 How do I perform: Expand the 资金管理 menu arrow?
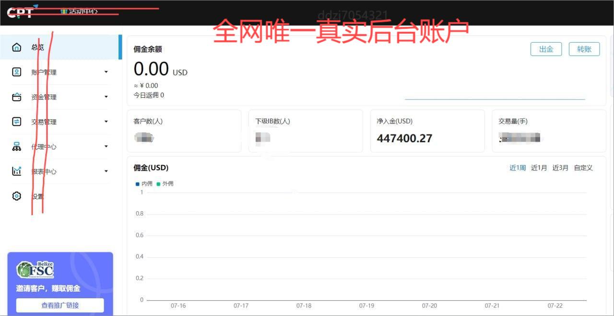106,97
